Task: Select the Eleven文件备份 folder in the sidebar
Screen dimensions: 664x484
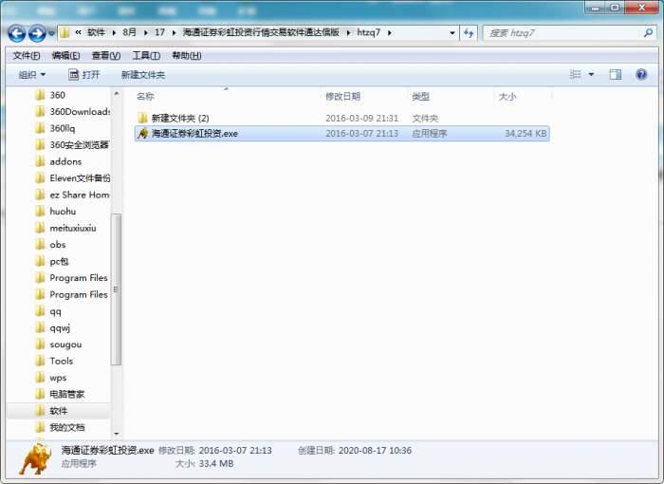Action: coord(72,178)
